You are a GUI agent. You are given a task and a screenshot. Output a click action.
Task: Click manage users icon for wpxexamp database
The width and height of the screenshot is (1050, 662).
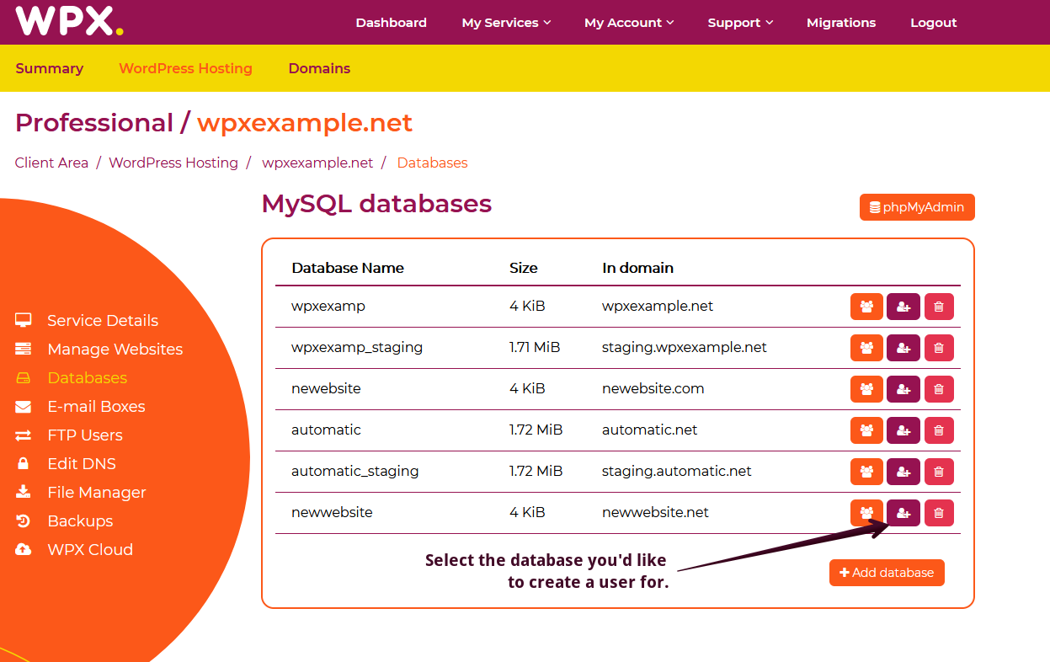click(866, 307)
